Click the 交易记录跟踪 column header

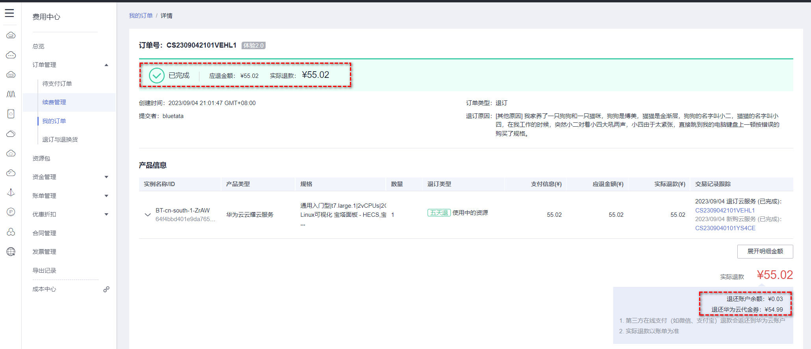tap(713, 184)
